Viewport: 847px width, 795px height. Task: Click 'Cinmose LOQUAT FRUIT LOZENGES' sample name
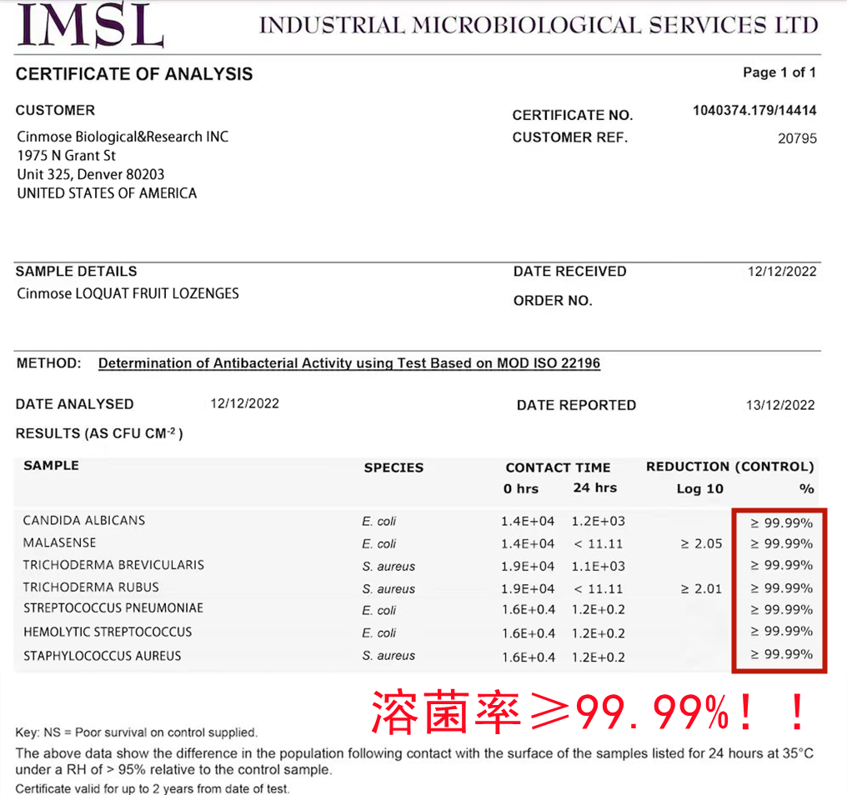coord(128,293)
